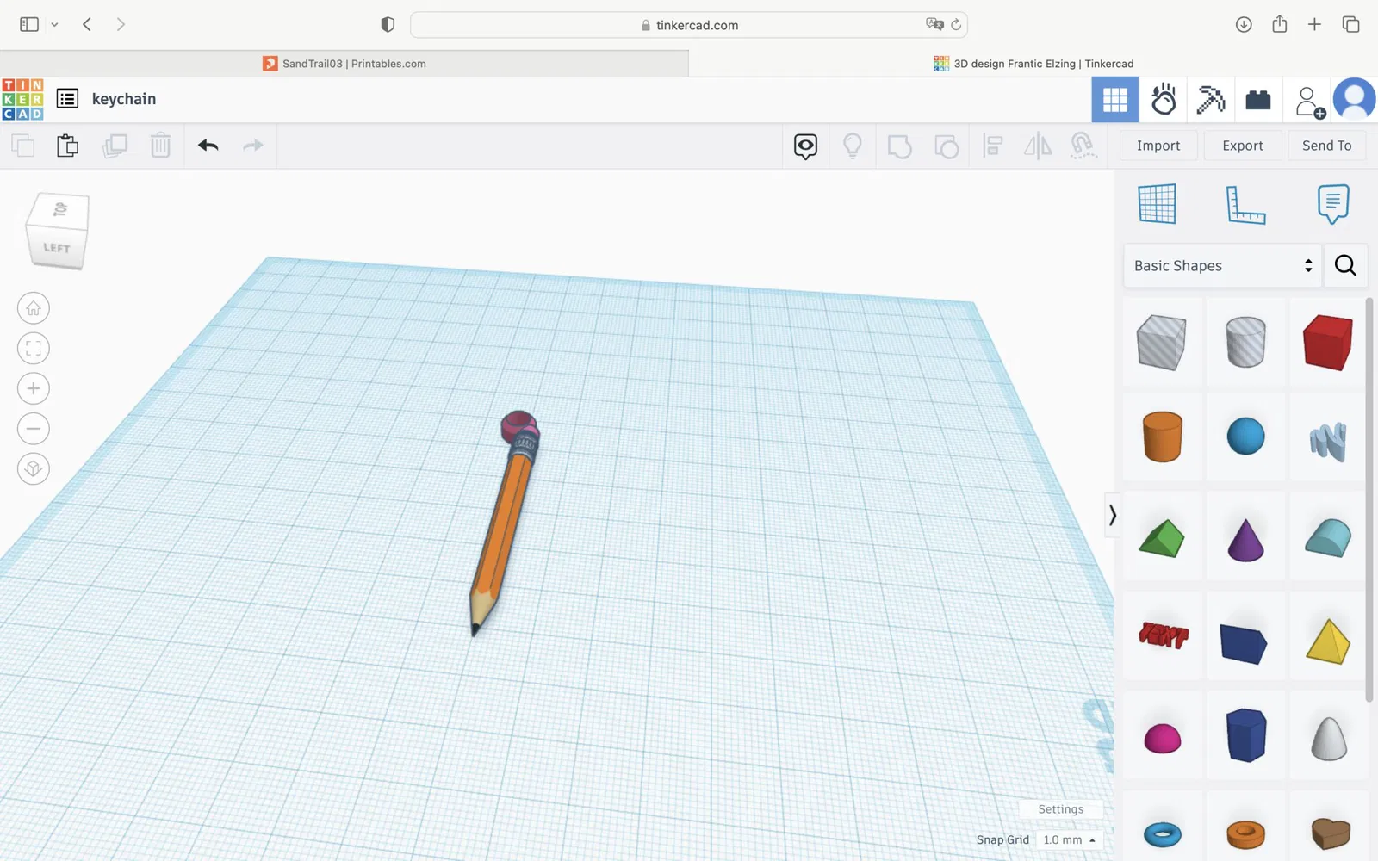
Task: Go back in Safari history
Action: [87, 24]
